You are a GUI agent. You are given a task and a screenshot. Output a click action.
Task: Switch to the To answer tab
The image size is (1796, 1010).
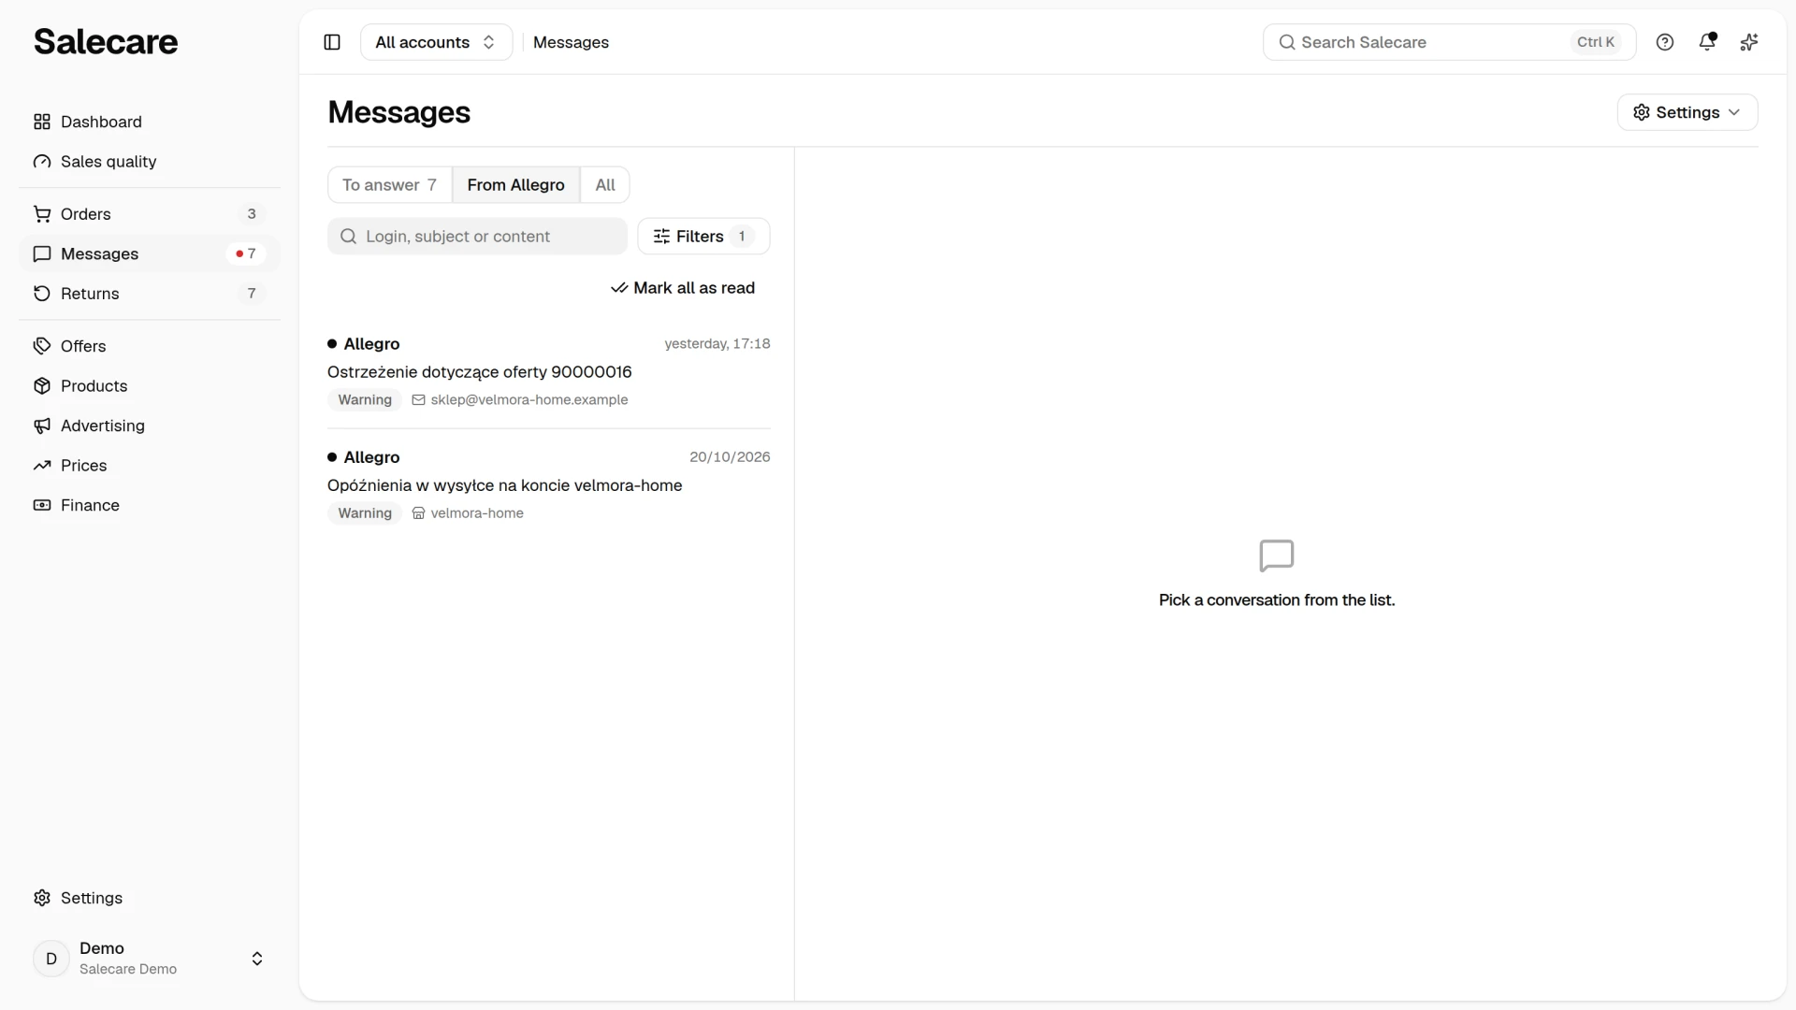[389, 185]
